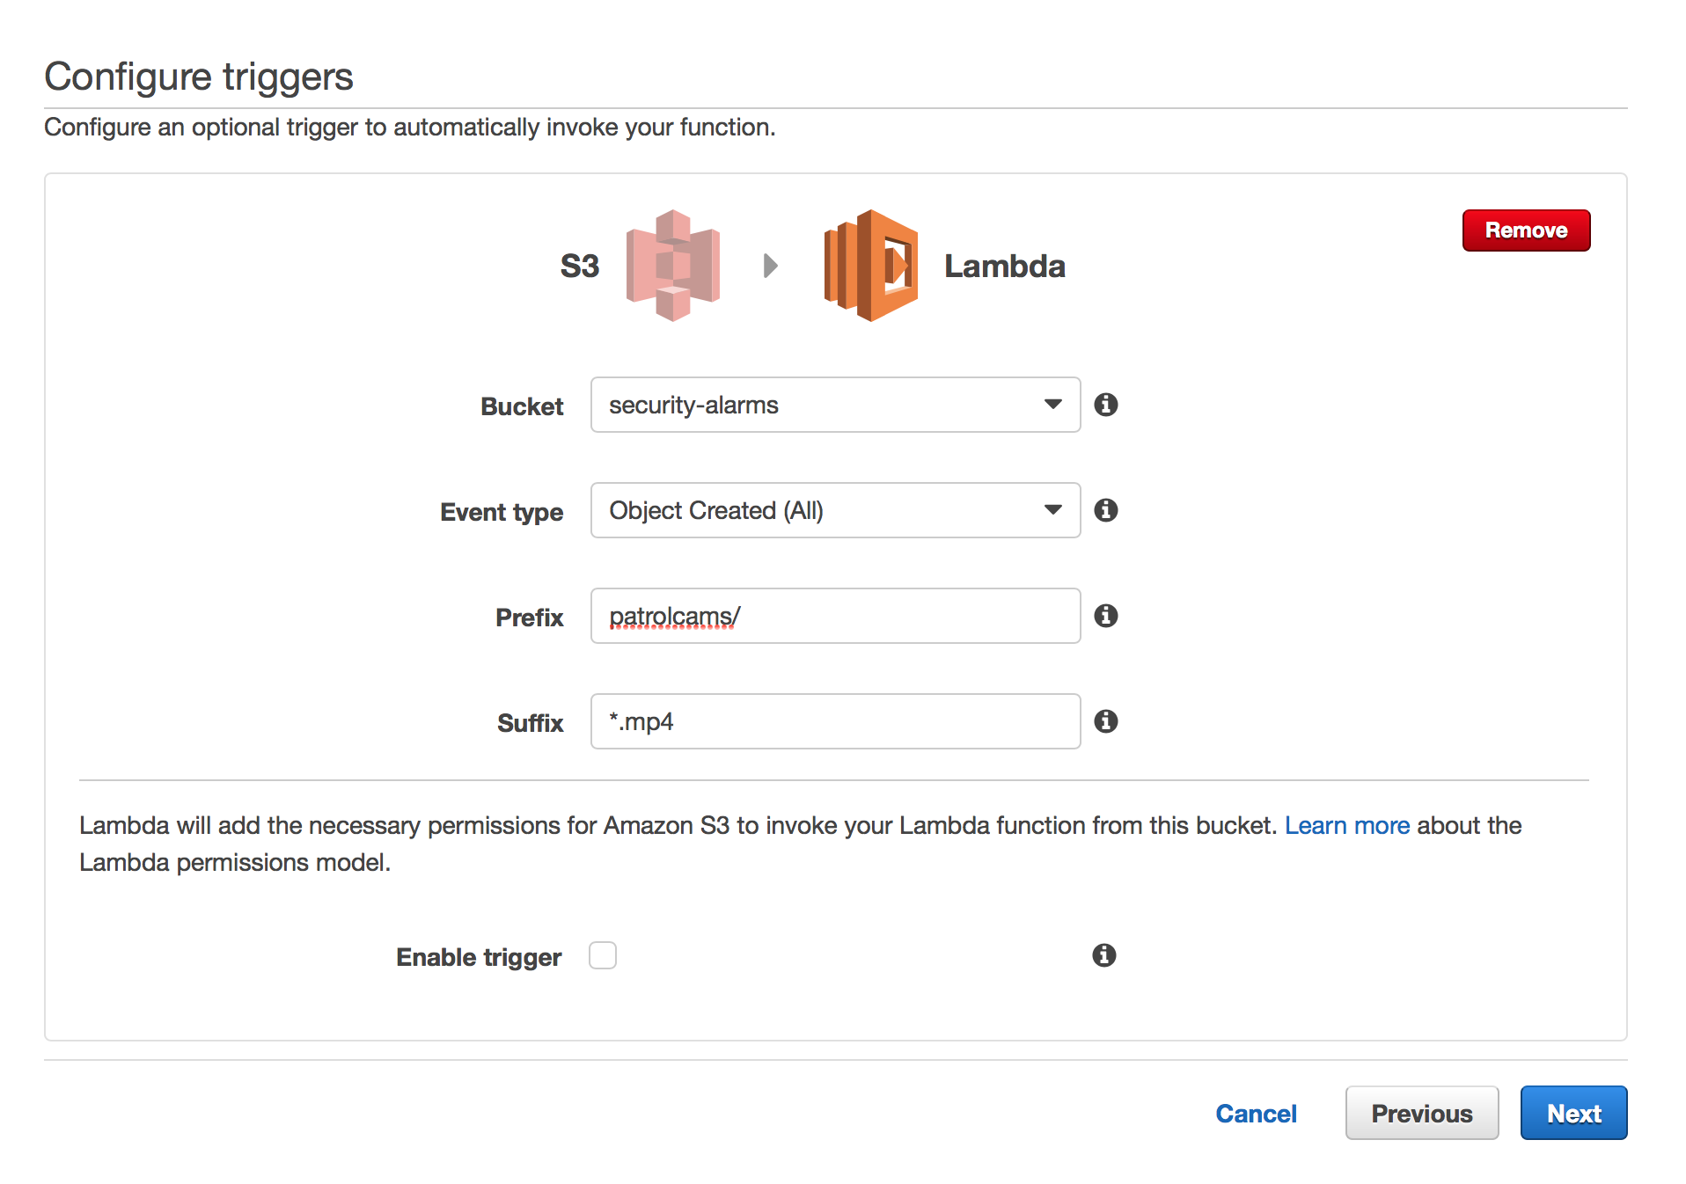Show info for the Suffix field

(x=1106, y=721)
